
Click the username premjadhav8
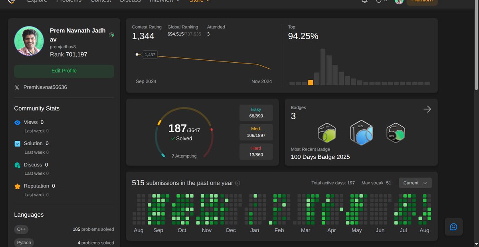point(63,47)
